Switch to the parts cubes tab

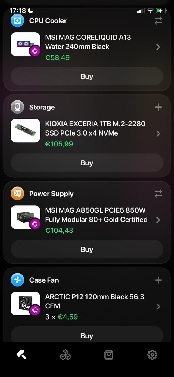point(65,354)
